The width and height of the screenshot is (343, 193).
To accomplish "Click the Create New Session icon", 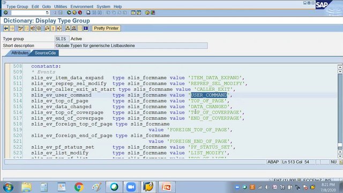I will (x=133, y=13).
